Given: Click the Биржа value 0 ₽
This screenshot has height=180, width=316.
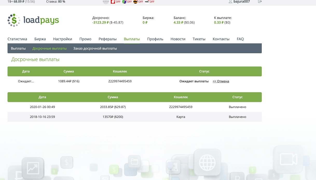Looking at the screenshot, I should 145,23.
